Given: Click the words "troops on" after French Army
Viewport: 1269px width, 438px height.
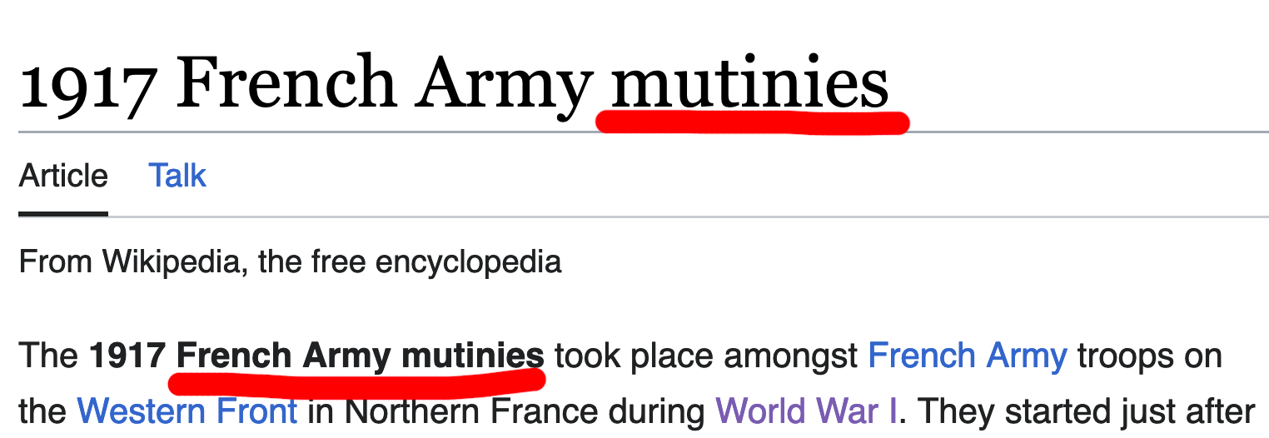Looking at the screenshot, I should click(x=1149, y=356).
